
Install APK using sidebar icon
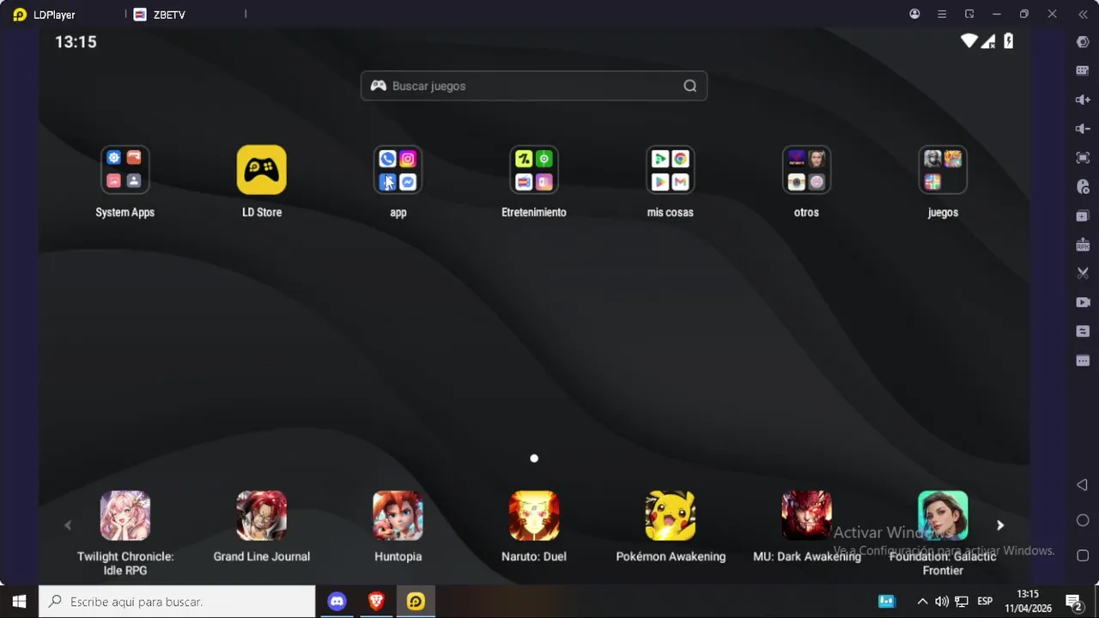tap(1083, 245)
